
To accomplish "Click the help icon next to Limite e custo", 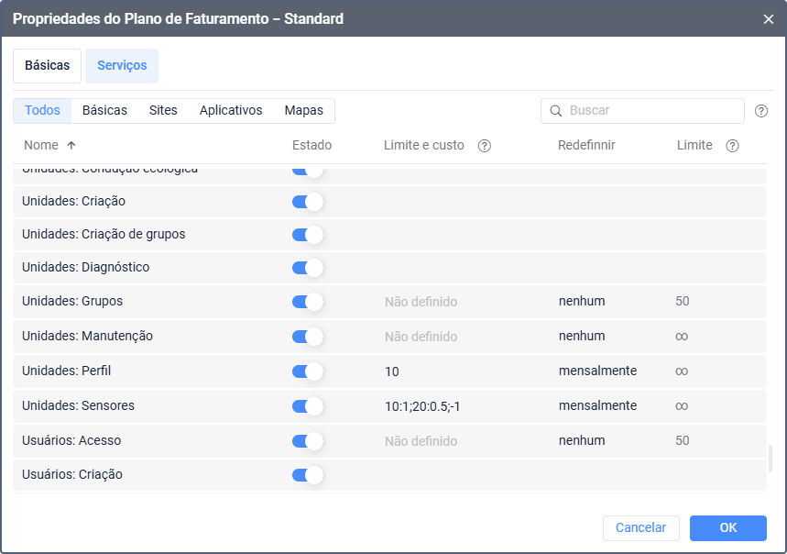I will 485,146.
